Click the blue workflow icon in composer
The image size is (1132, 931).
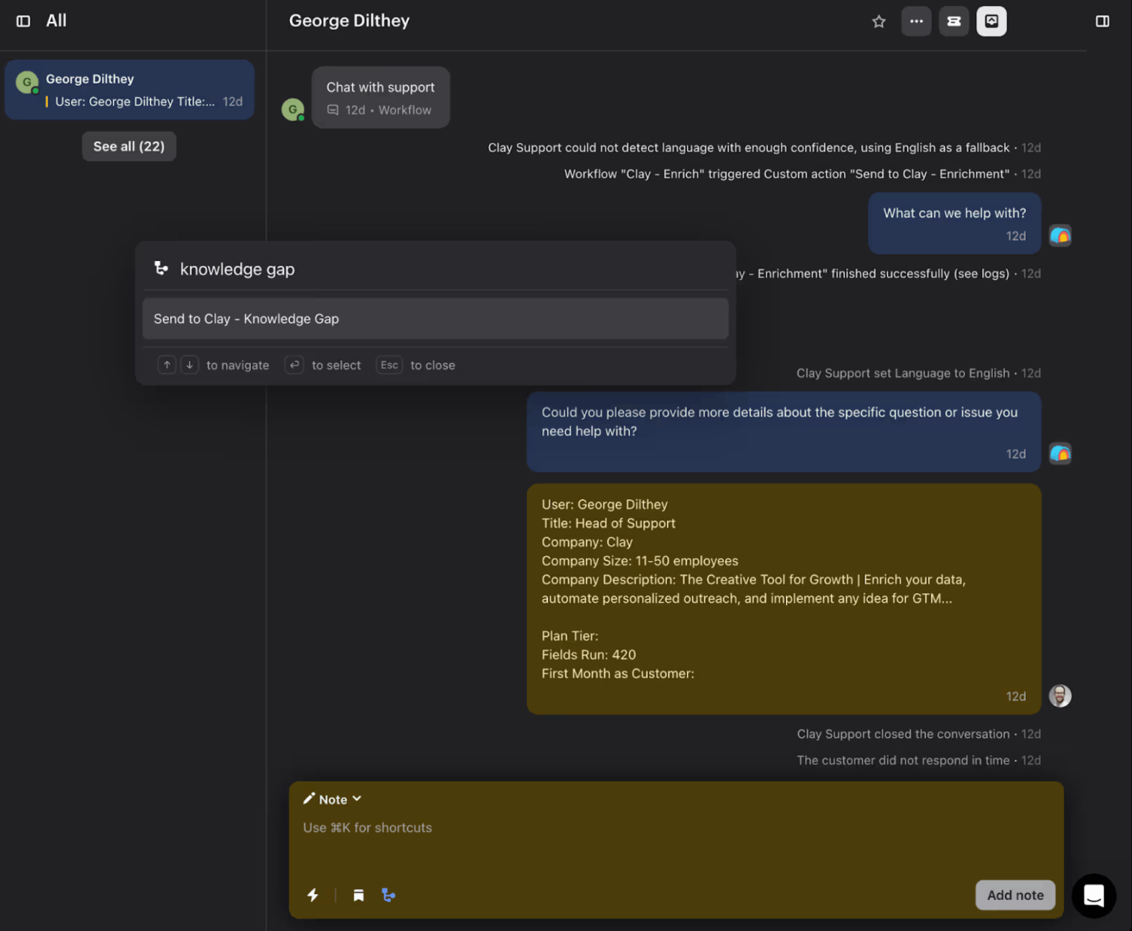388,895
